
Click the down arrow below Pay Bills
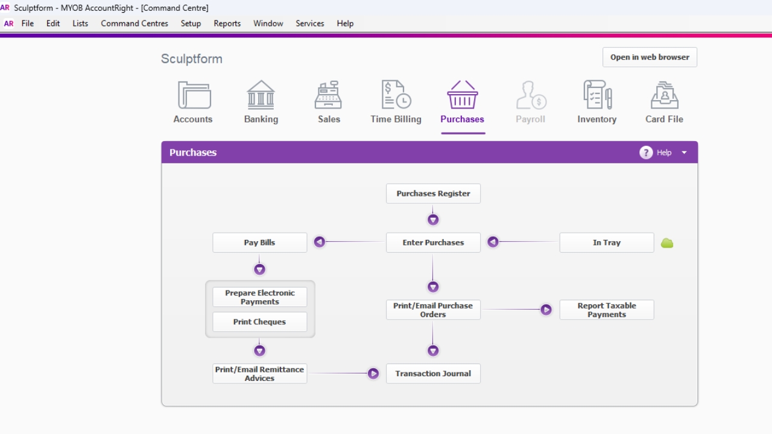(259, 269)
